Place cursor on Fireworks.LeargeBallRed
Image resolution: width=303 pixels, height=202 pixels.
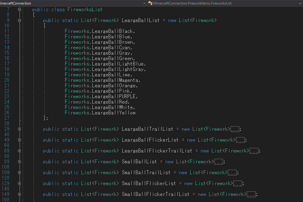pos(96,102)
